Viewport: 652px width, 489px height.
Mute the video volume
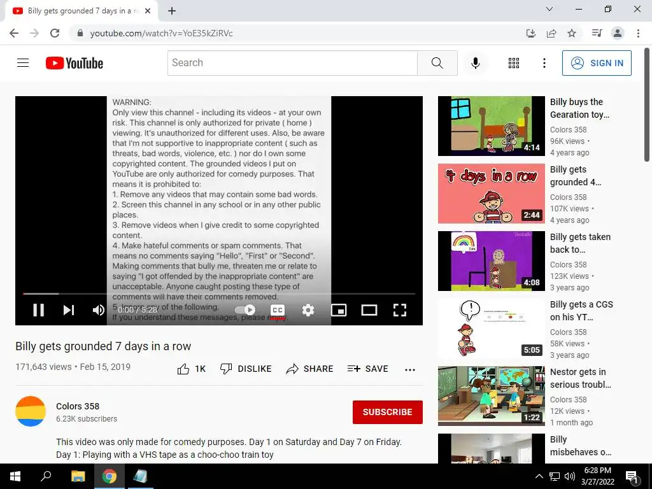tap(99, 310)
